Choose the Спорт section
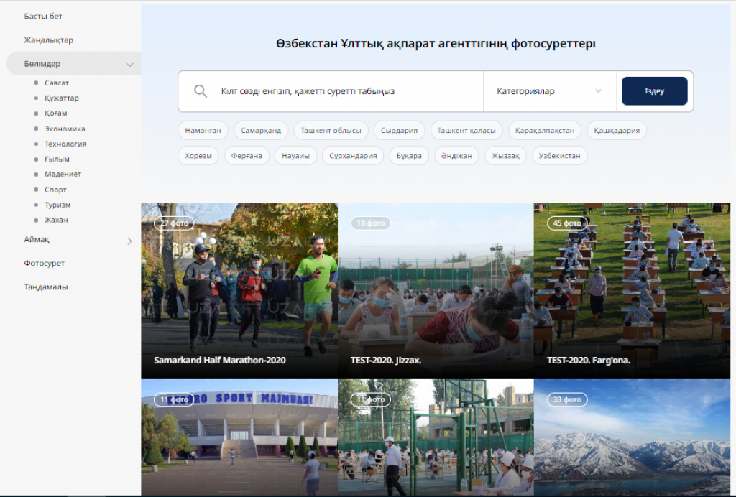 [55, 190]
